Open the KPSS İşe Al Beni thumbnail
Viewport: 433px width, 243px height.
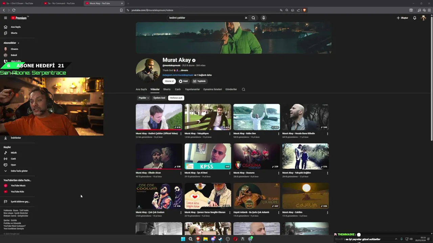[x=208, y=156]
